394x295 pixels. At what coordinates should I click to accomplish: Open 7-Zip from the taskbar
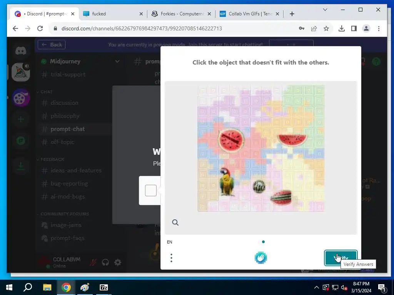point(104,287)
